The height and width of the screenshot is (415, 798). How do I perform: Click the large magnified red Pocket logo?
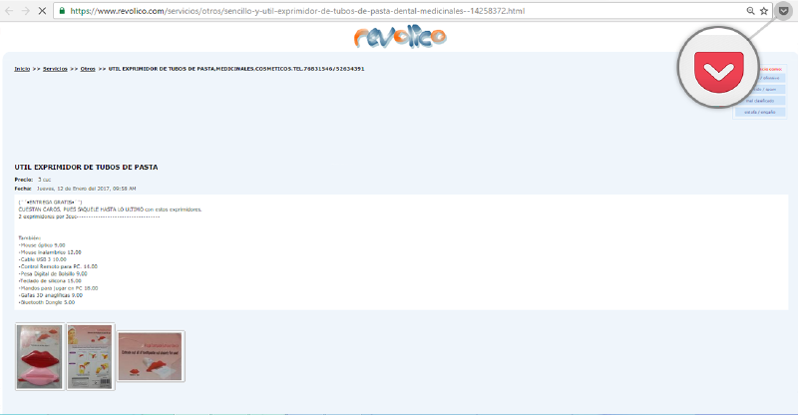(x=718, y=72)
